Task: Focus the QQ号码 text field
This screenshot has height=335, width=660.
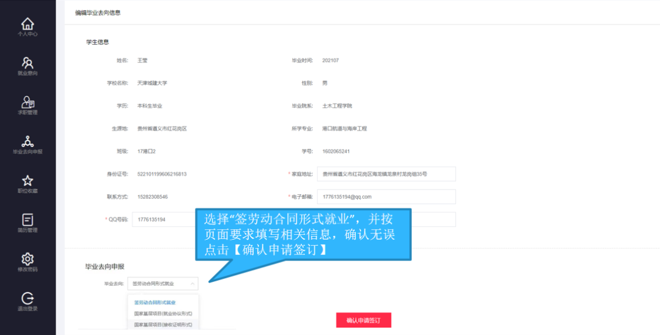Action: point(163,219)
